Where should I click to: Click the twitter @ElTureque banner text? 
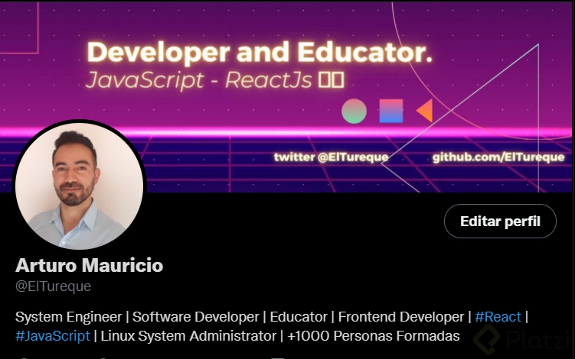tap(331, 157)
